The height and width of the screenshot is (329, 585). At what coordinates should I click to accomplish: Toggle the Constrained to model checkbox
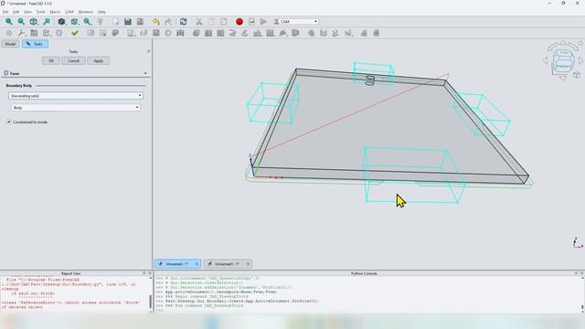pos(8,122)
